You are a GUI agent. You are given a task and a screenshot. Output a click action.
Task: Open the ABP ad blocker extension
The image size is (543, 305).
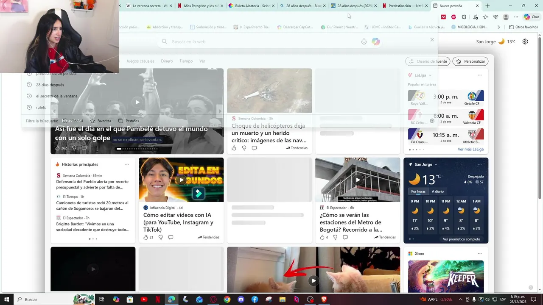[453, 17]
